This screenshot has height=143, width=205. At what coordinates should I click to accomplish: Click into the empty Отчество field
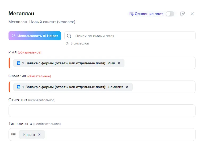tap(102, 111)
